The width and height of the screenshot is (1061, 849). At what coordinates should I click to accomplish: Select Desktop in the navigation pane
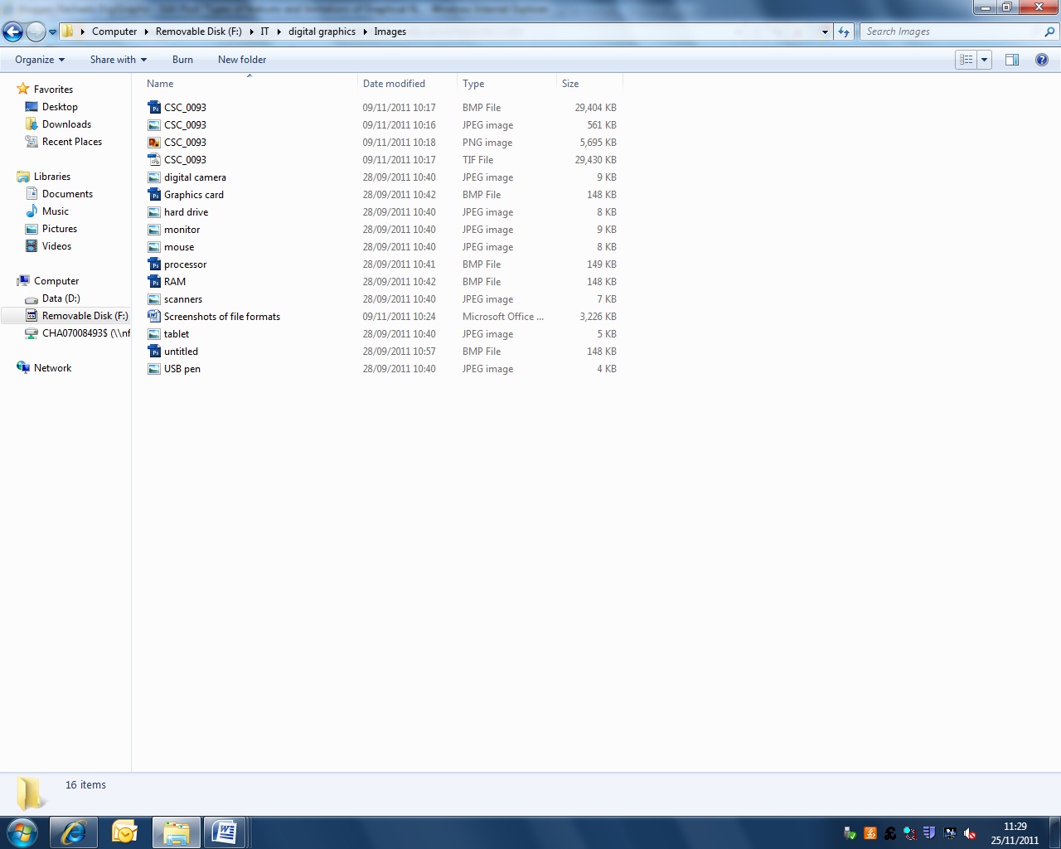coord(60,107)
